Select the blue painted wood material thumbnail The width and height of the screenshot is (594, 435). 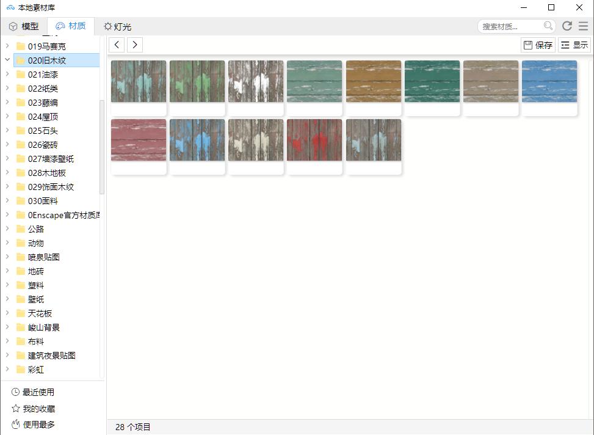point(548,81)
